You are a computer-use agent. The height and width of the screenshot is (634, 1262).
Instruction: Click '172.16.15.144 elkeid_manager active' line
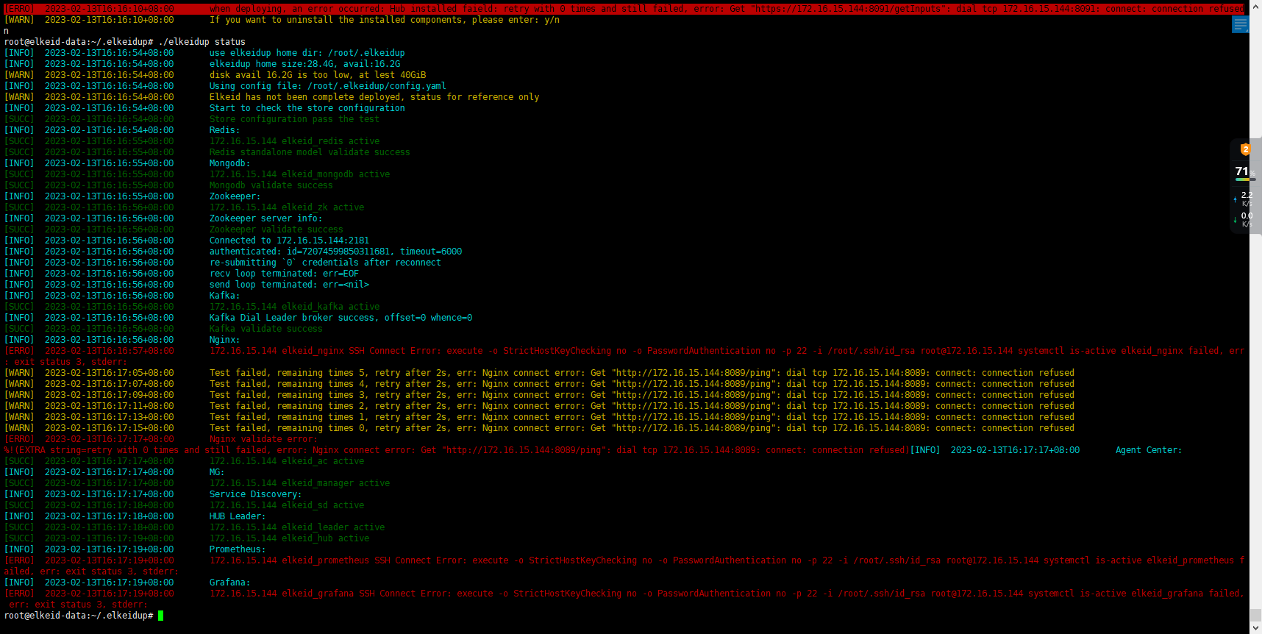(x=300, y=483)
